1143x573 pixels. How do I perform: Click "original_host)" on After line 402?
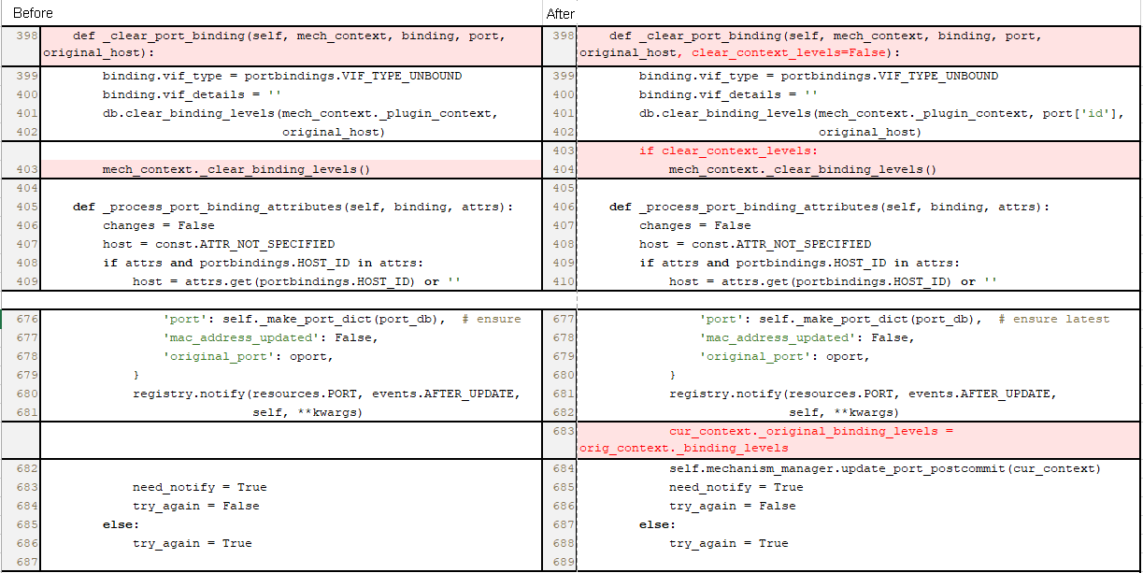click(x=870, y=132)
